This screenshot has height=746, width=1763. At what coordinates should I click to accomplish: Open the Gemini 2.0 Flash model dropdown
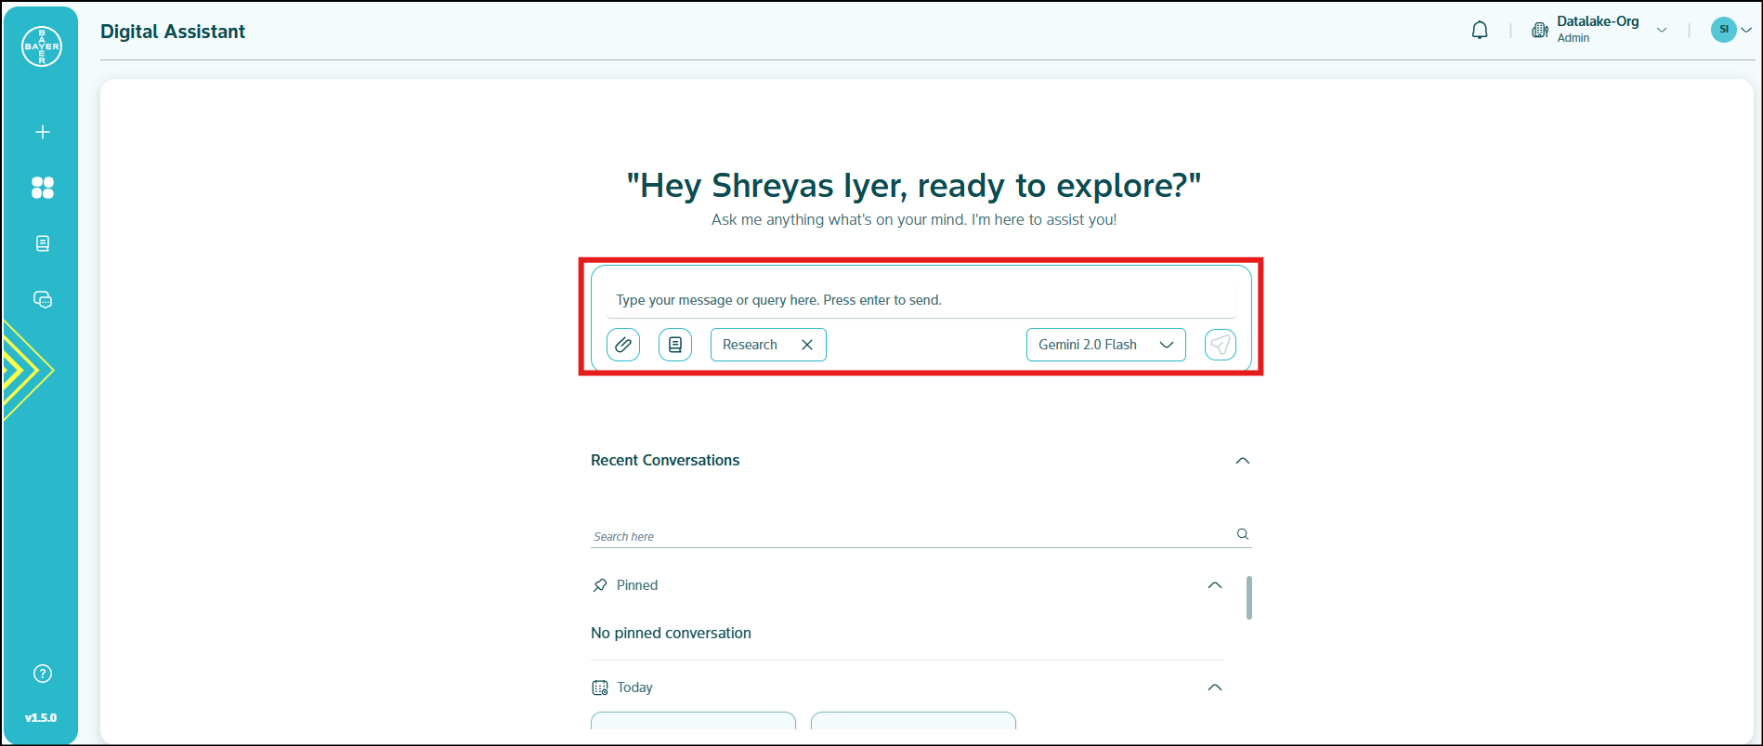pyautogui.click(x=1105, y=345)
